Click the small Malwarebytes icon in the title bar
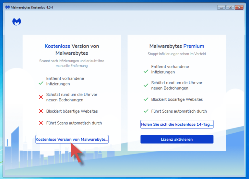The height and width of the screenshot is (179, 249). coord(7,7)
